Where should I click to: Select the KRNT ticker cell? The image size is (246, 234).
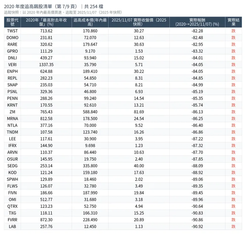click(x=12, y=105)
